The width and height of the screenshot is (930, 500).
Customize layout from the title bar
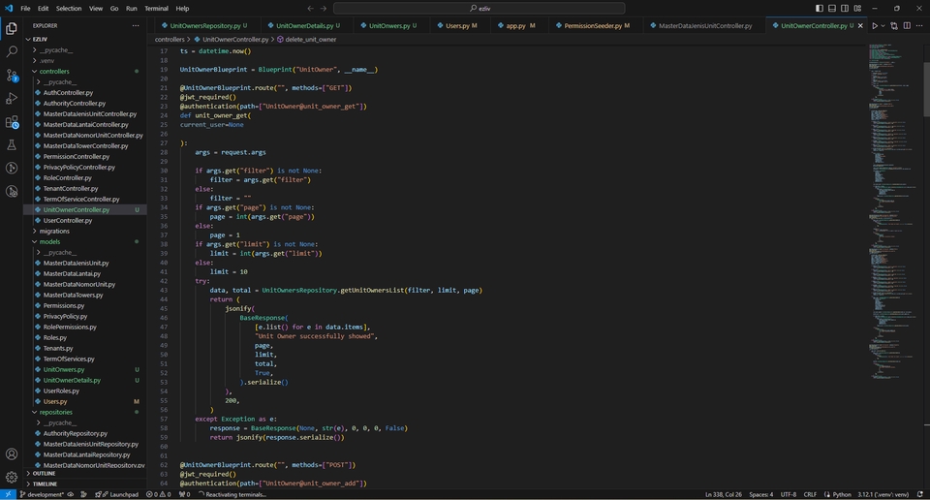857,9
